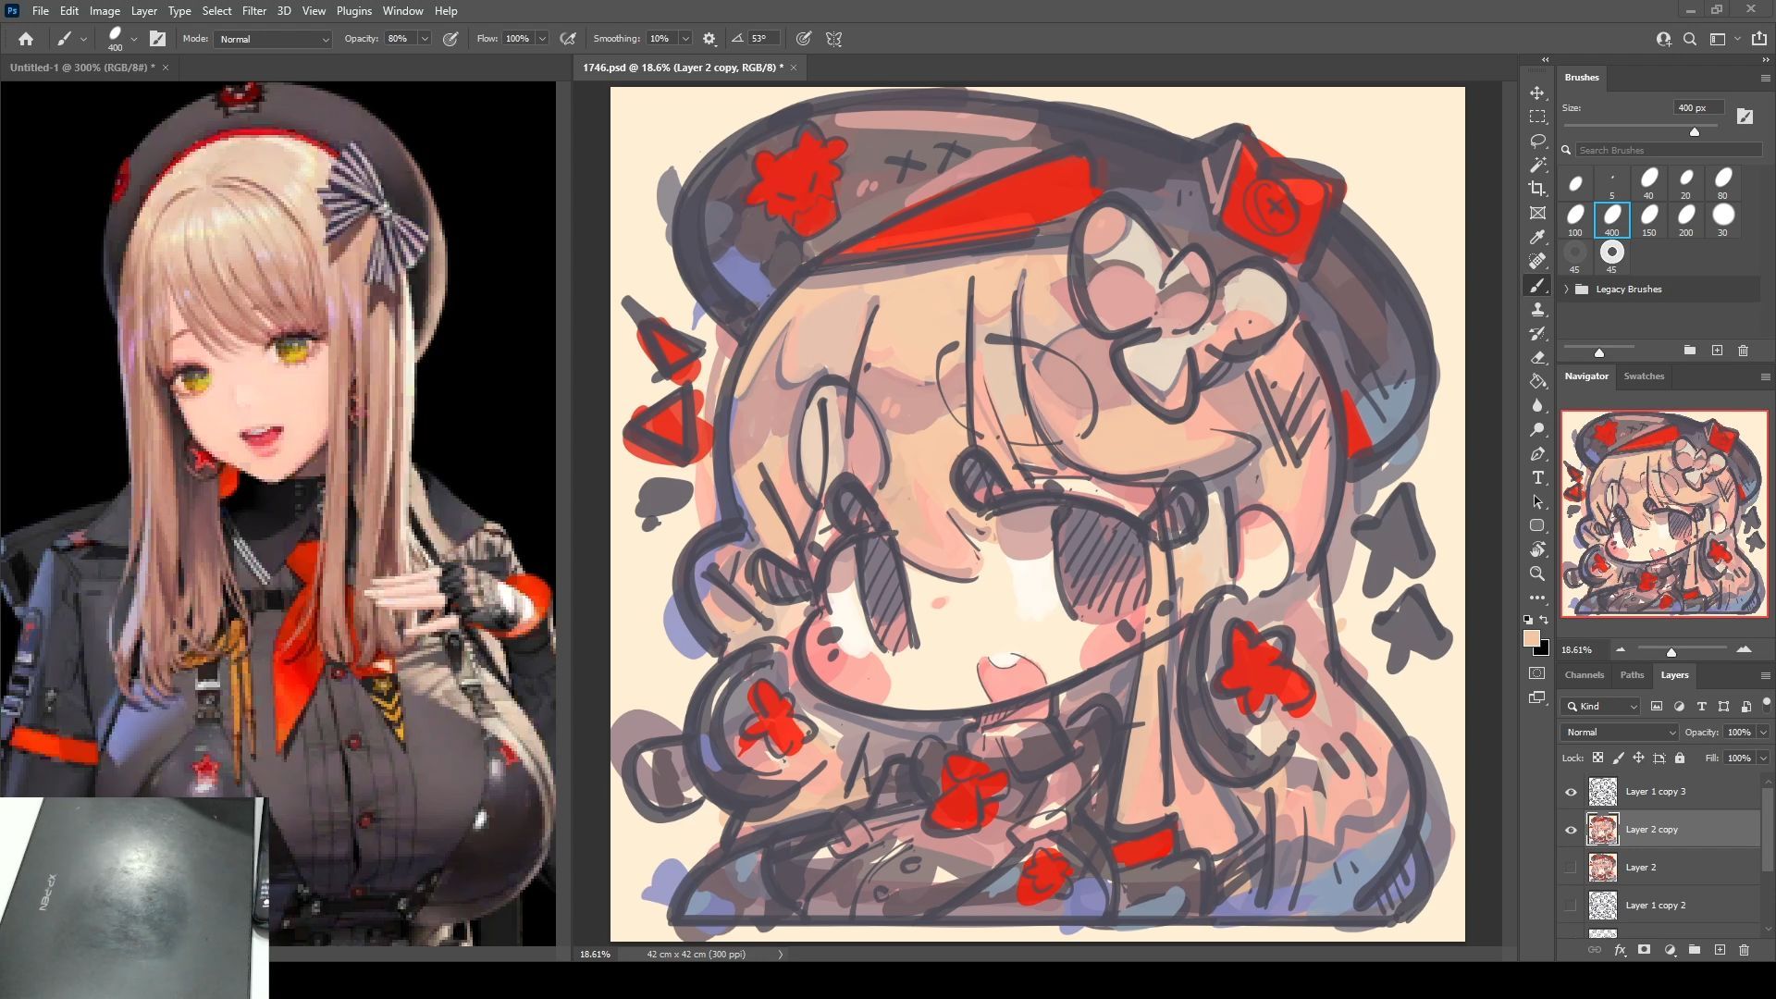Viewport: 1776px width, 999px height.
Task: Select the Paint Bucket tool
Action: [1537, 382]
